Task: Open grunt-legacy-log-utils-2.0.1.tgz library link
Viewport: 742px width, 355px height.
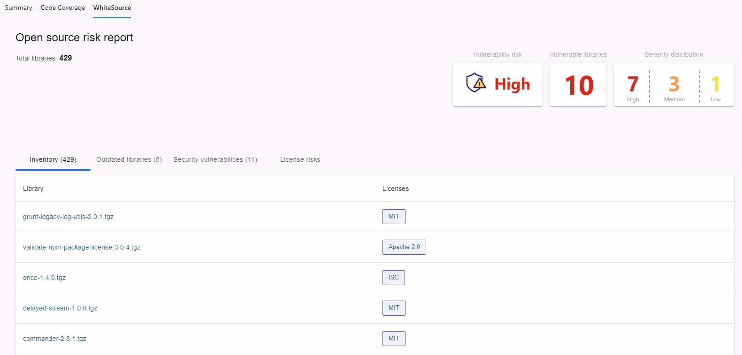Action: coord(68,217)
